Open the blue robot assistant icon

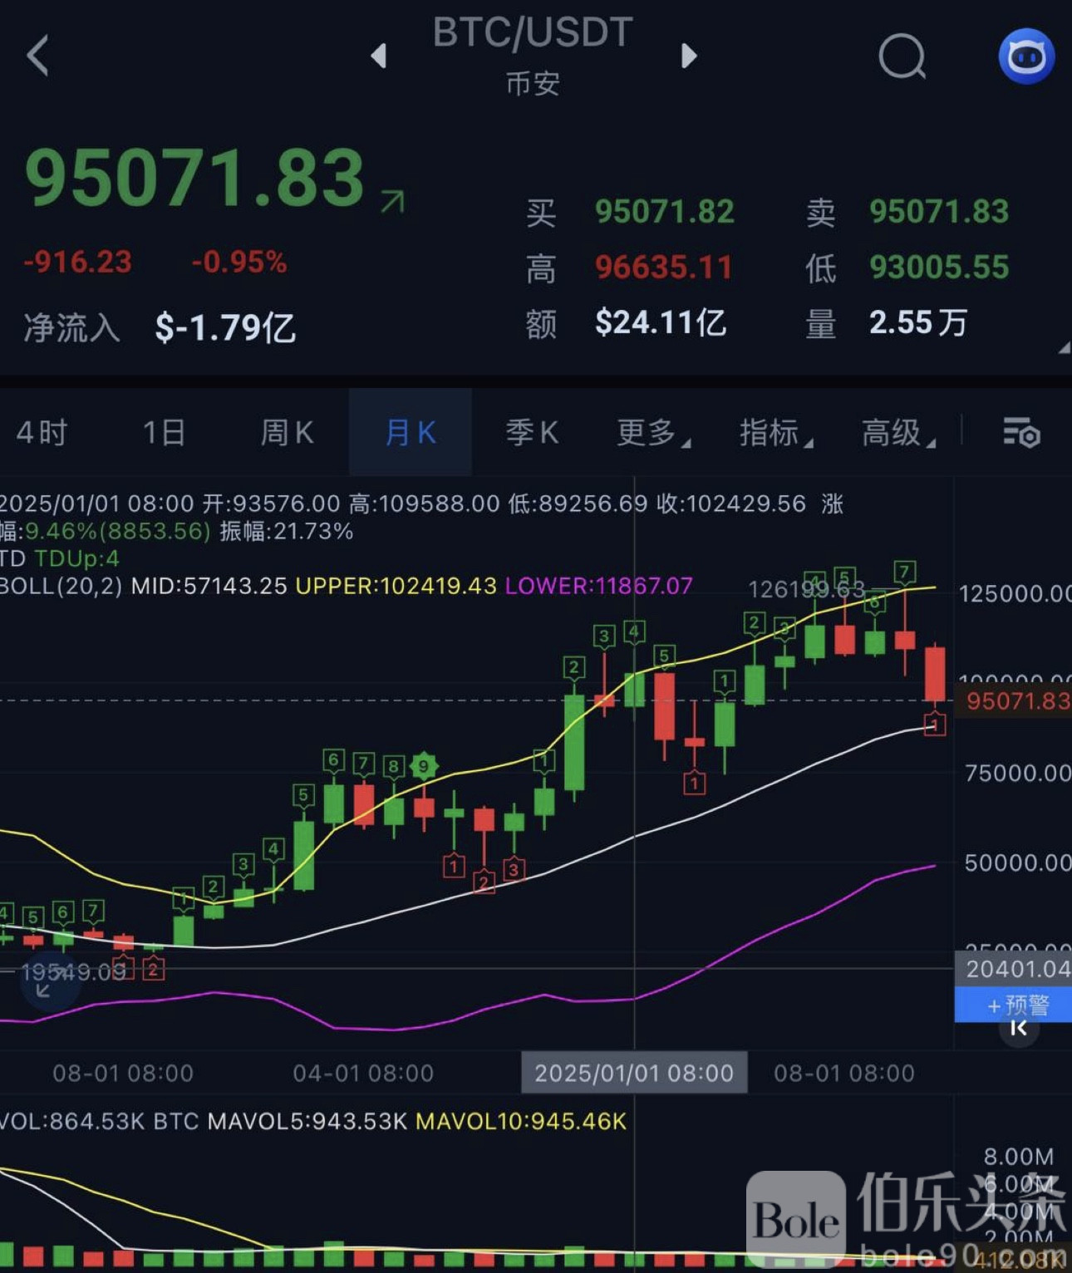pyautogui.click(x=1026, y=57)
